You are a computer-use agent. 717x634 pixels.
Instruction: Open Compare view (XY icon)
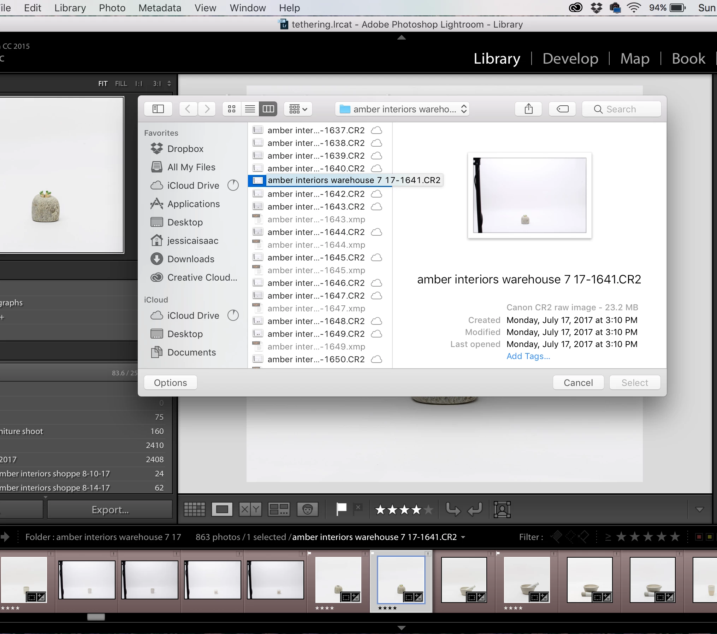pos(250,509)
